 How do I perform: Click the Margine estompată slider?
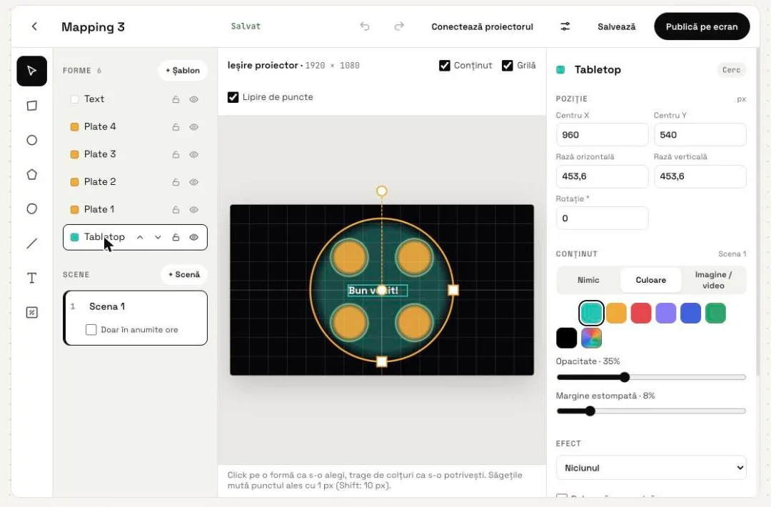pyautogui.click(x=651, y=411)
